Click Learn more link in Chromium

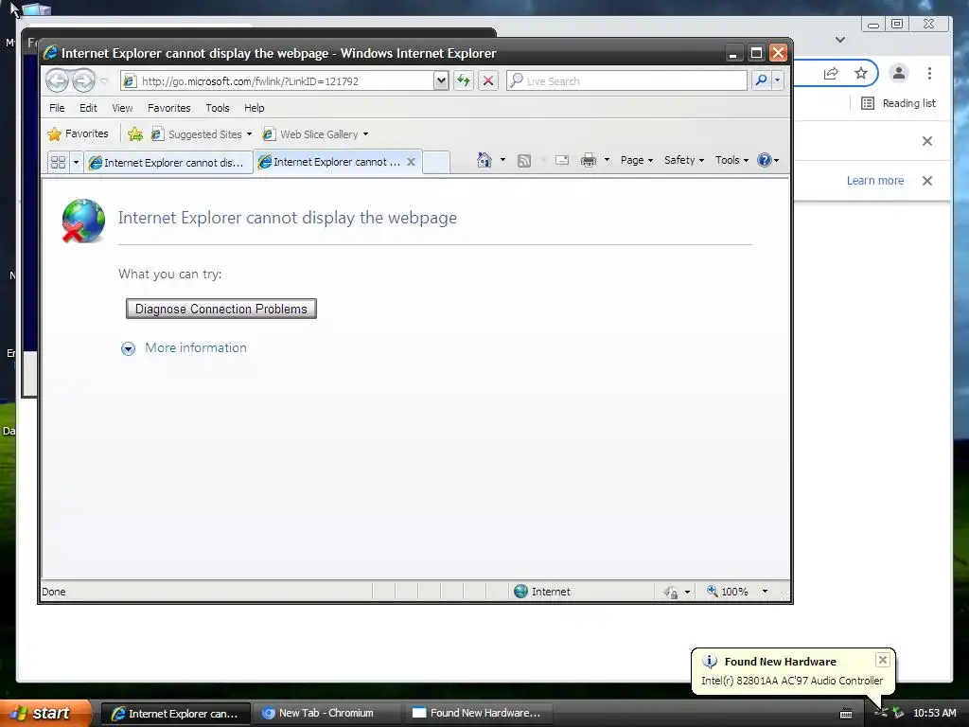[x=875, y=181]
